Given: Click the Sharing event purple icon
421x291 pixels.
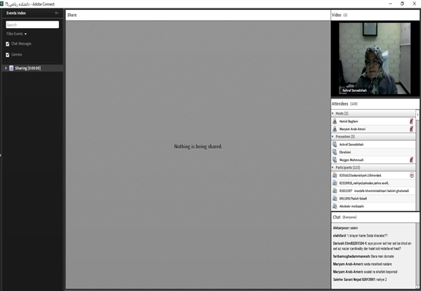Looking at the screenshot, I should pyautogui.click(x=12, y=68).
